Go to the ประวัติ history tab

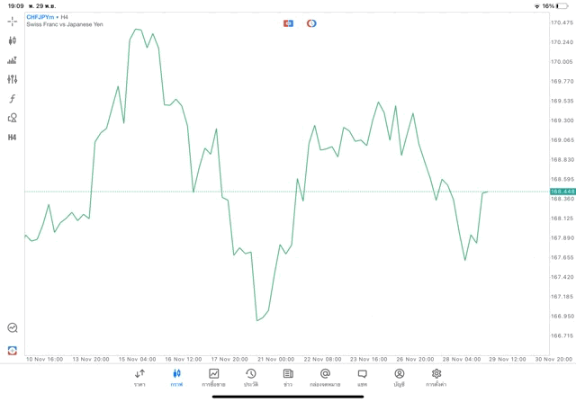click(x=250, y=378)
